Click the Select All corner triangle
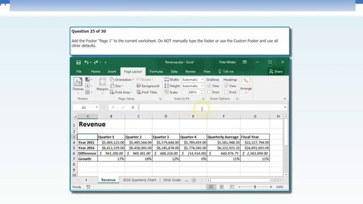Image resolution: width=363 pixels, height=204 pixels. coord(75,116)
